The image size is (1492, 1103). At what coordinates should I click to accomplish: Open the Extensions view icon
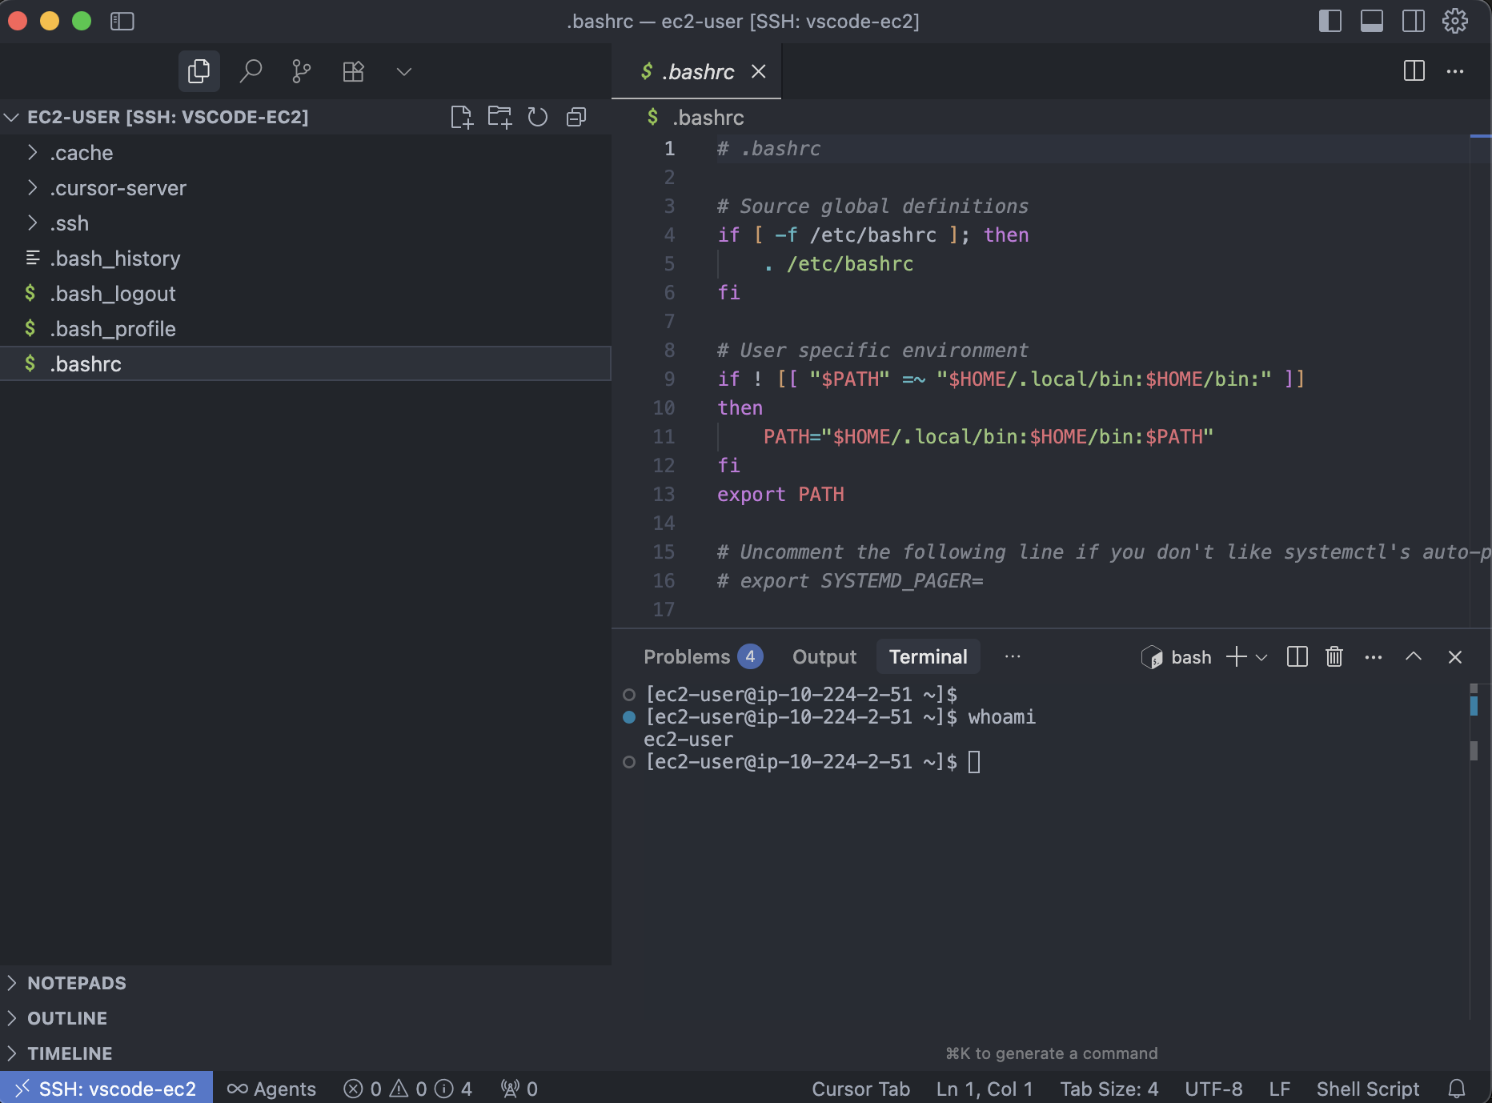click(x=353, y=72)
